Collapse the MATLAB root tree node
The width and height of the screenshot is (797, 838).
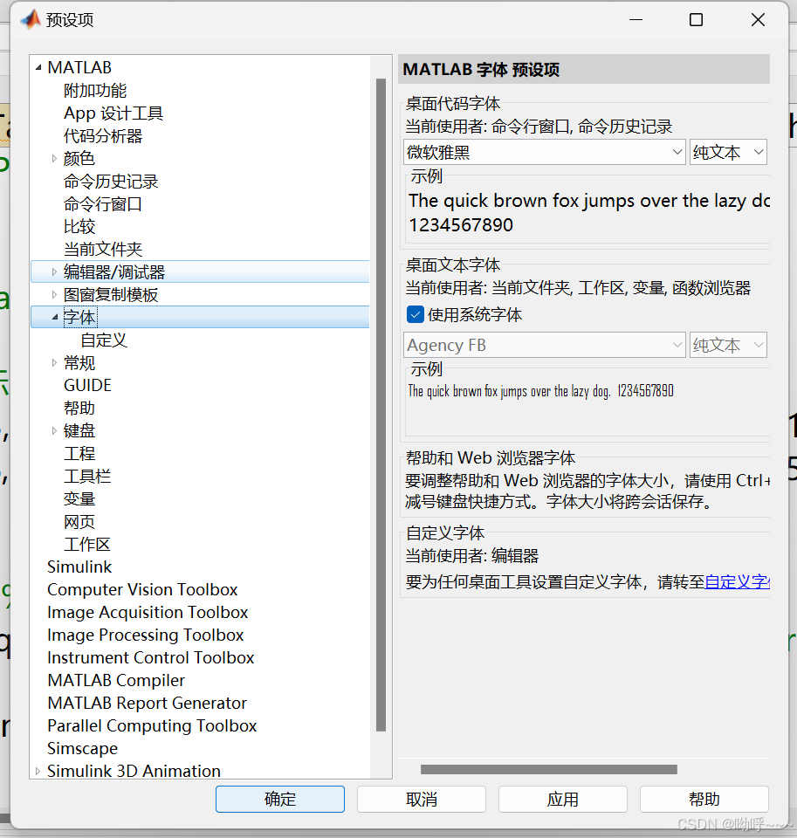38,68
